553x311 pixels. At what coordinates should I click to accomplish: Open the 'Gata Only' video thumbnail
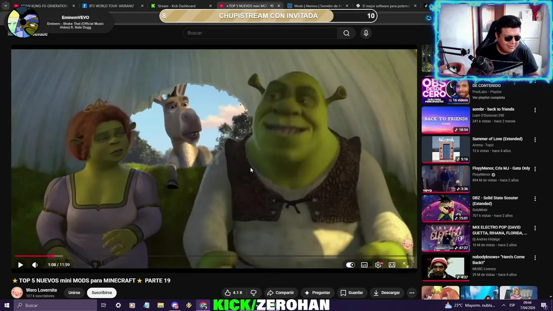pyautogui.click(x=445, y=179)
